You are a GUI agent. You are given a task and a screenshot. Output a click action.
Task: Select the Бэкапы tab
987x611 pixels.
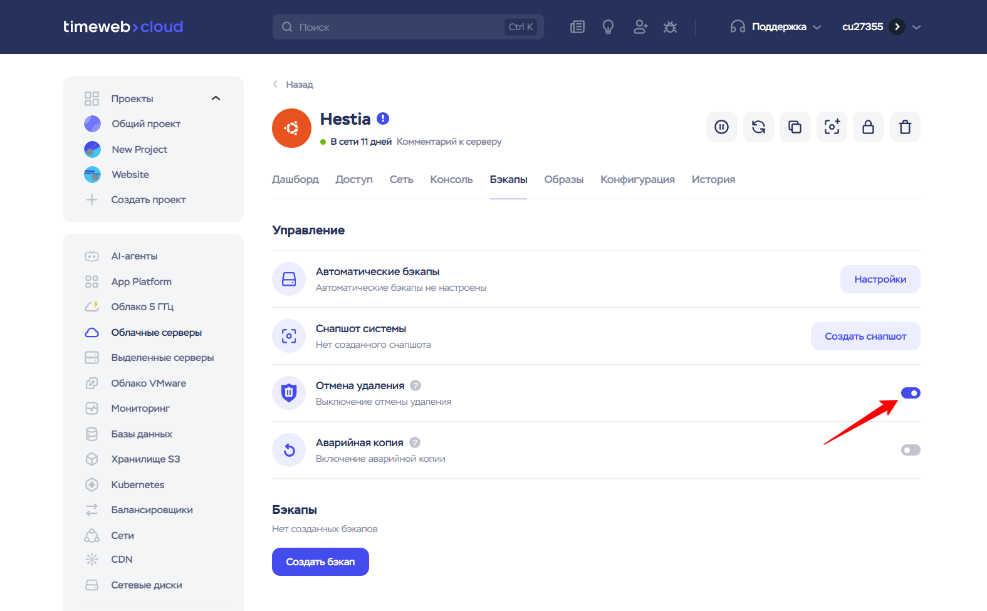[508, 179]
